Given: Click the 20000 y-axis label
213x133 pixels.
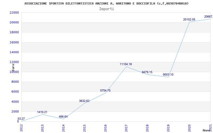Looking at the screenshot, I should [14, 23].
